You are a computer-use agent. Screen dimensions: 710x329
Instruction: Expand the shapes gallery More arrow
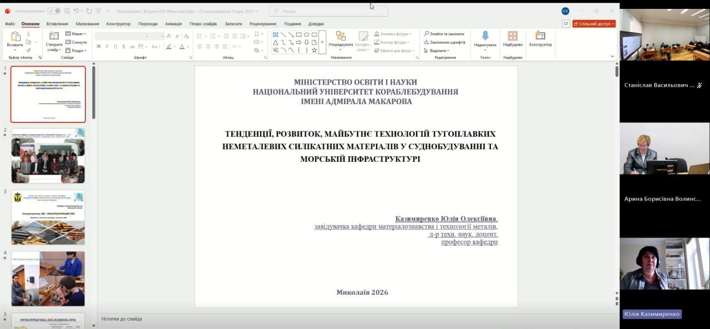click(x=322, y=42)
